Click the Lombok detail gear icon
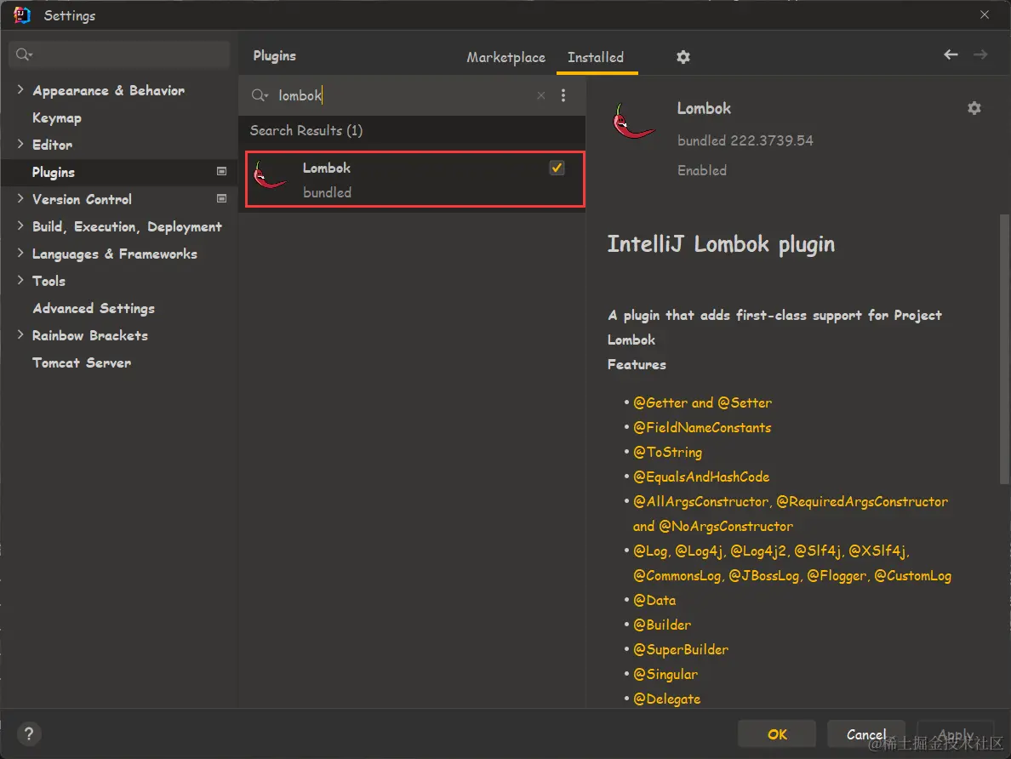The height and width of the screenshot is (759, 1011). point(974,108)
